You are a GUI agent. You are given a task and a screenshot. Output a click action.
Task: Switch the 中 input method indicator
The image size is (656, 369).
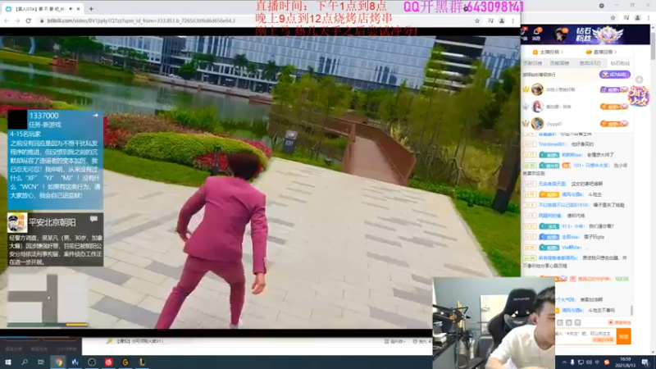click(597, 362)
